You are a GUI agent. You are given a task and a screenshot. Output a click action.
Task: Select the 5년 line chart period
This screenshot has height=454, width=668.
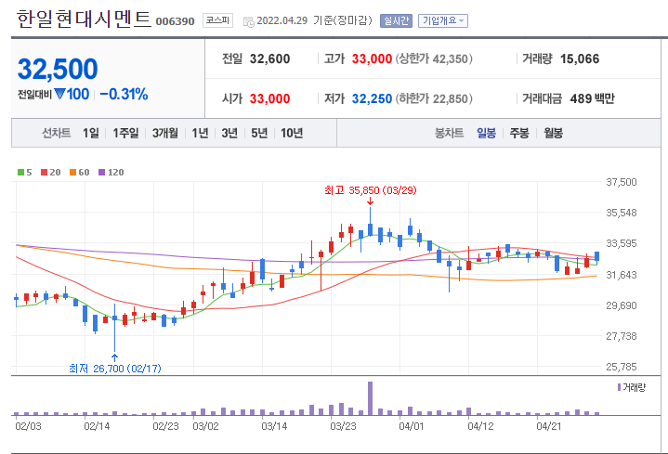259,134
